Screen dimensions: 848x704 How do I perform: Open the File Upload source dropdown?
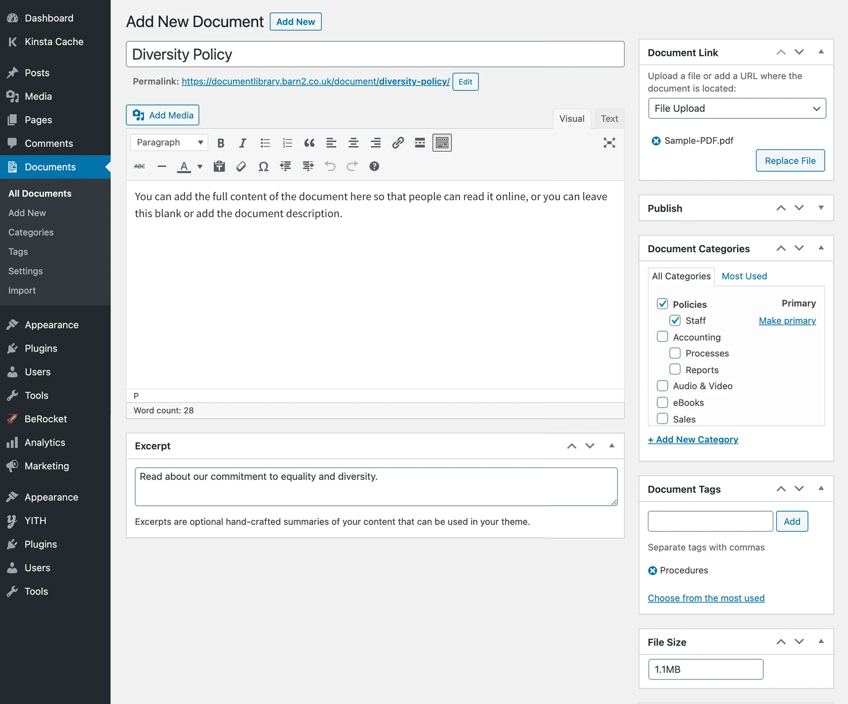[736, 109]
